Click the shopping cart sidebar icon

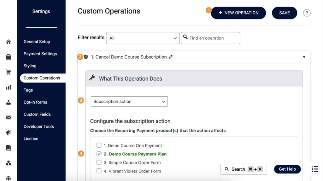click(9, 72)
